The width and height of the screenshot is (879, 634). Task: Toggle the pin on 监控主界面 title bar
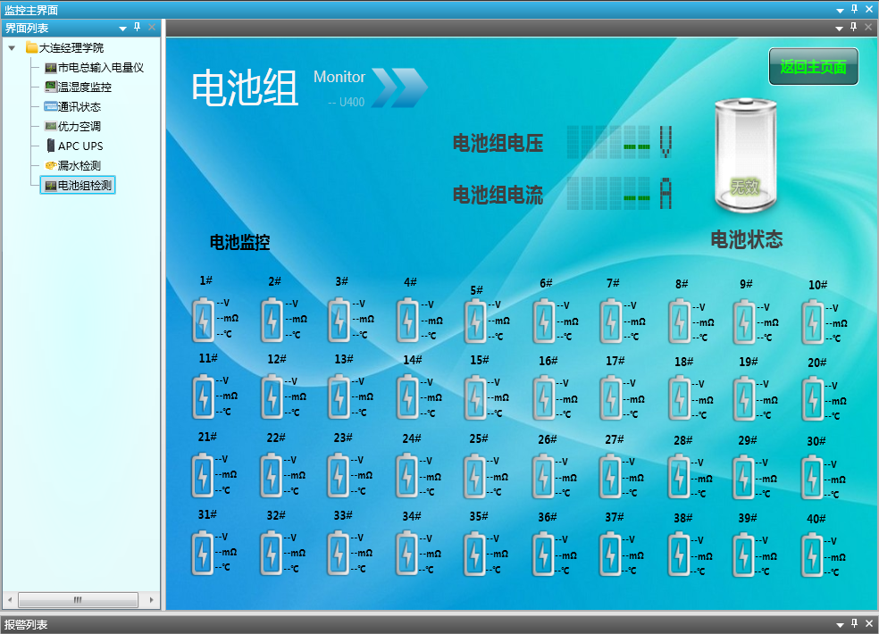coord(853,9)
